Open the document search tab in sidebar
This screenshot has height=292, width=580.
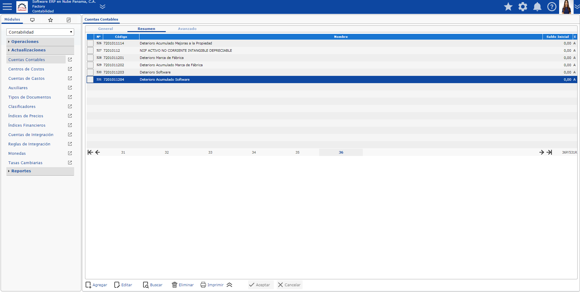point(69,20)
